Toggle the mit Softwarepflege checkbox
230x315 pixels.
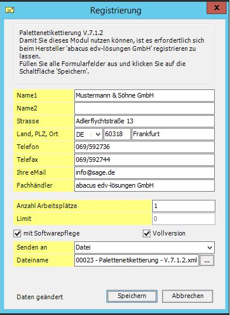(x=18, y=234)
